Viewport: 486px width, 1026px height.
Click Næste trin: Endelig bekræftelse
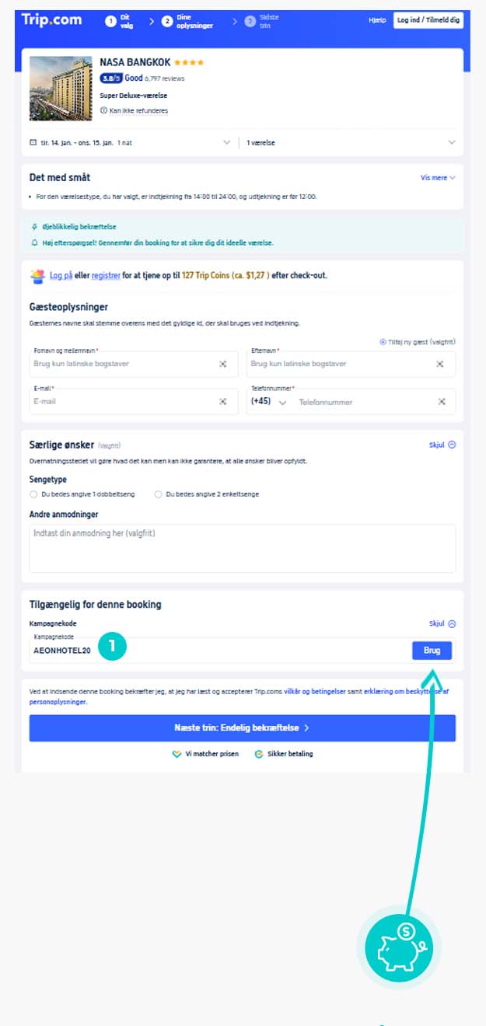click(242, 728)
